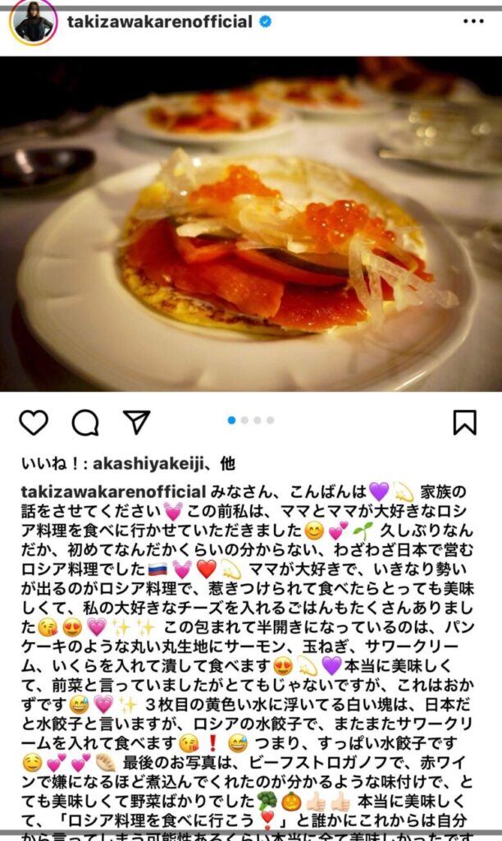The height and width of the screenshot is (841, 502).
Task: Save post with bookmark icon
Action: click(464, 422)
